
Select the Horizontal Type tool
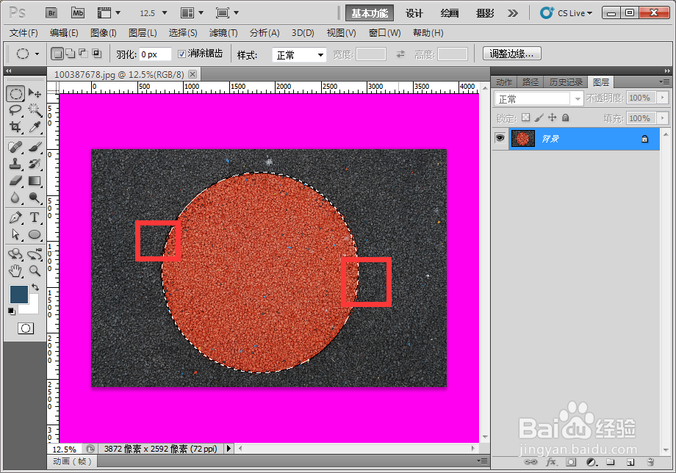pyautogui.click(x=35, y=217)
